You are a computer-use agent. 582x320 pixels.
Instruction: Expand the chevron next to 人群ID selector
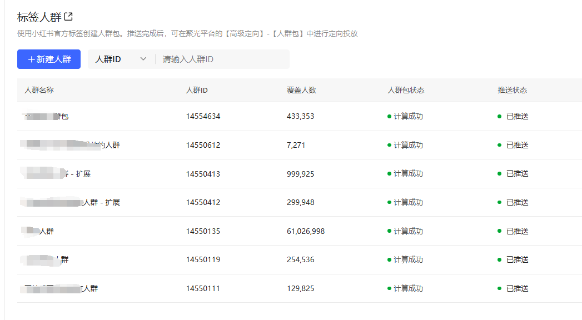[144, 59]
